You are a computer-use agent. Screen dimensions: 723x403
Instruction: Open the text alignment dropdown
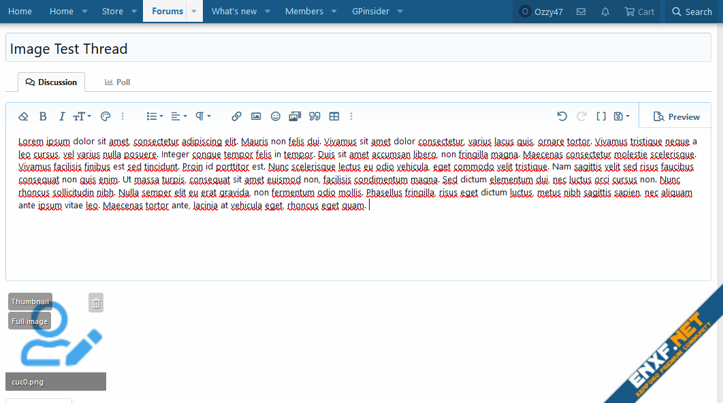coord(178,116)
